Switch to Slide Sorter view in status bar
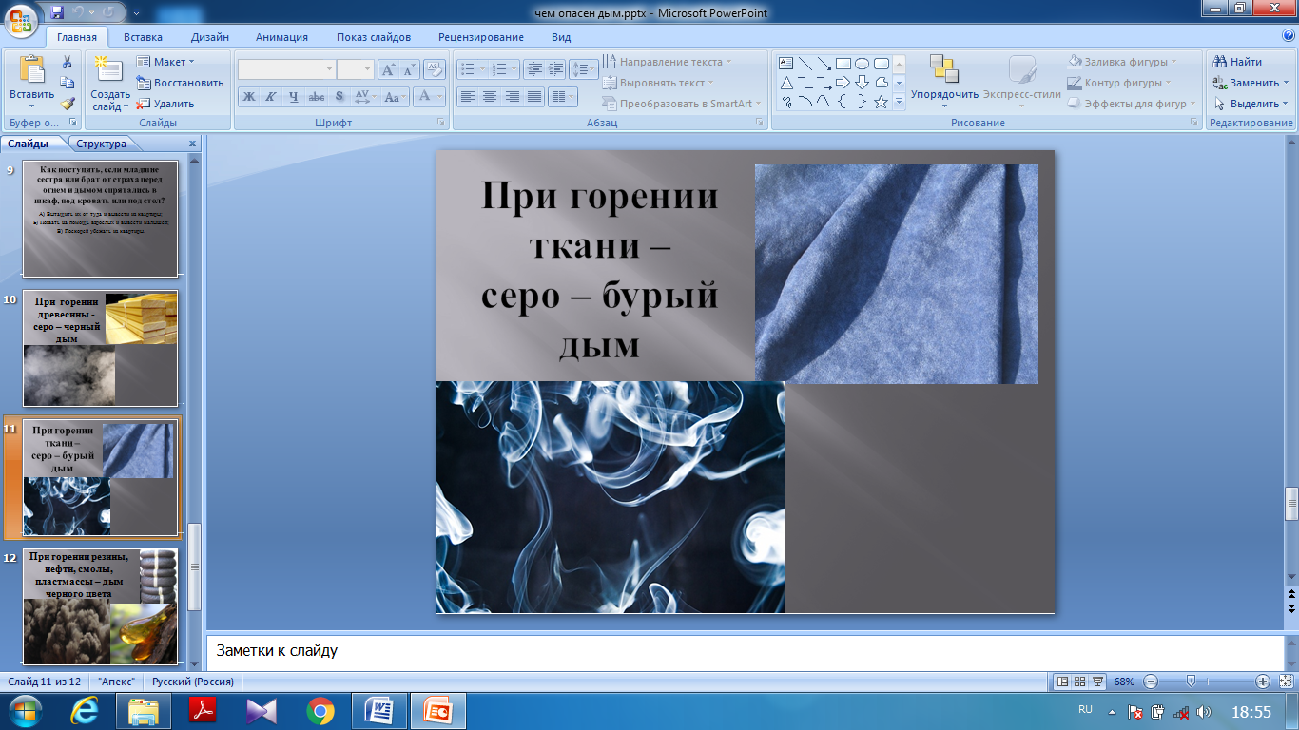The image size is (1299, 730). (x=1081, y=682)
